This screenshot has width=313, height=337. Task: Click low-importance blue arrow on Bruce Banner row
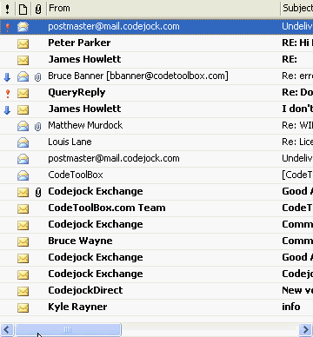(x=7, y=76)
